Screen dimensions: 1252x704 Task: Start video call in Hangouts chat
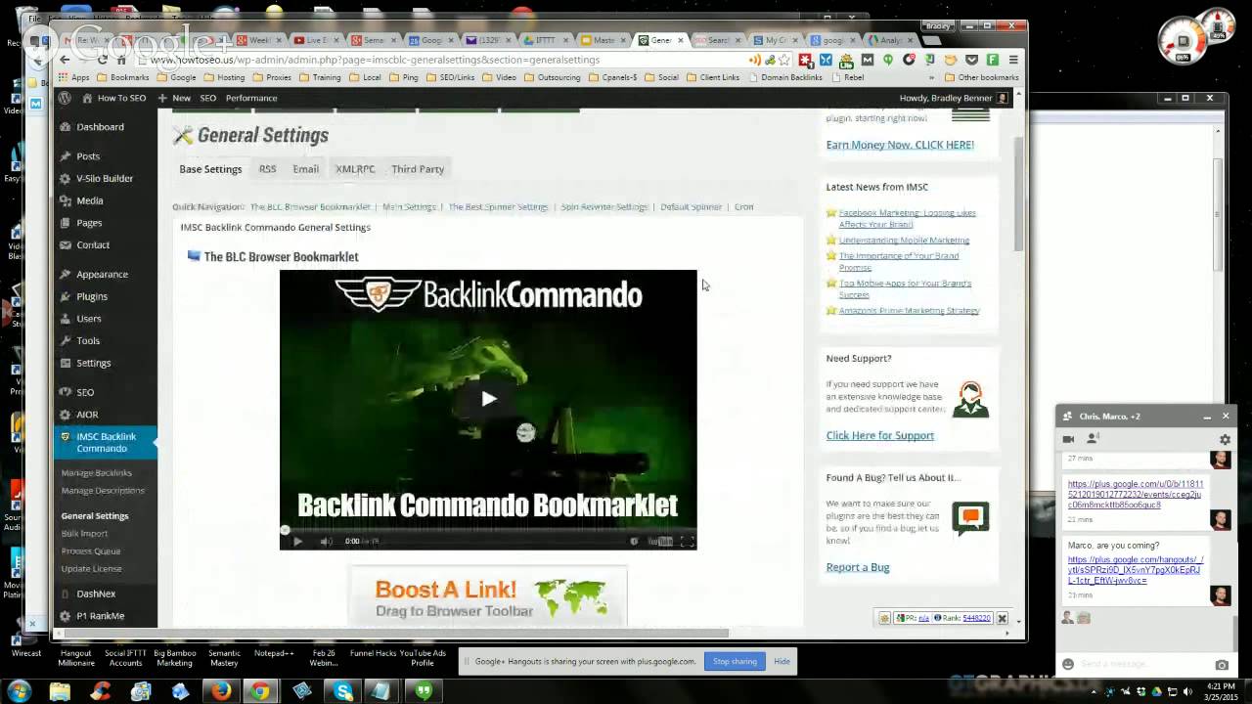click(x=1068, y=439)
